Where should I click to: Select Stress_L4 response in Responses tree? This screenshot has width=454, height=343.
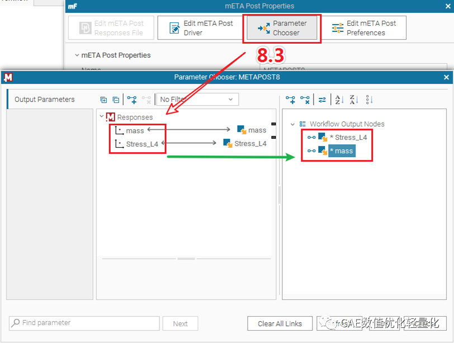pos(142,144)
